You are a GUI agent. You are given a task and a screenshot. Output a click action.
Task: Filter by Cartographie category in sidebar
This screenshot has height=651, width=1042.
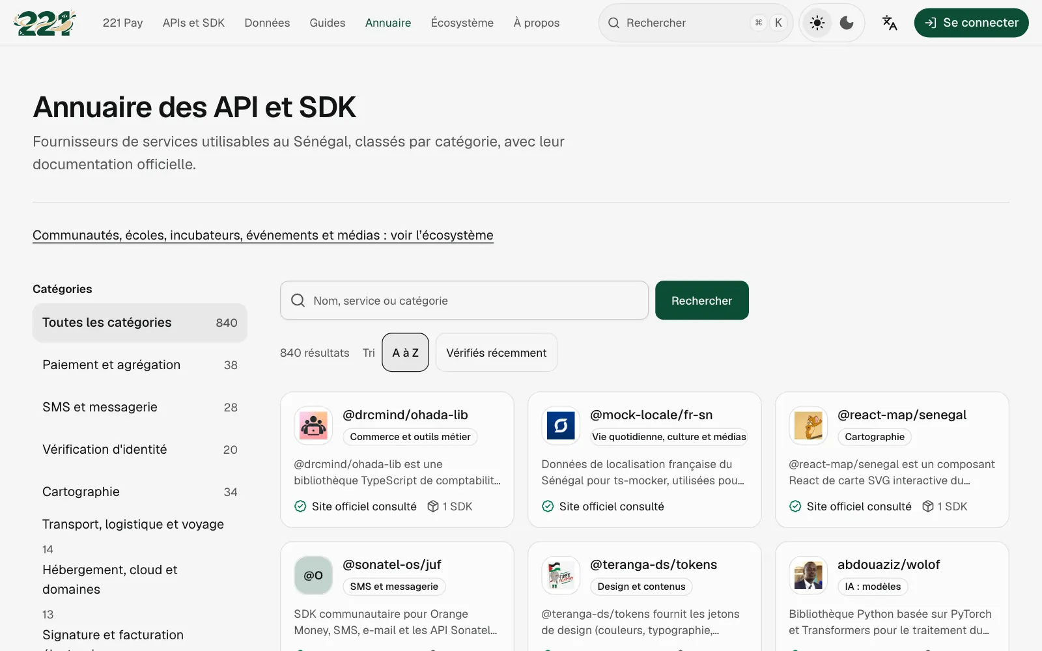coord(140,492)
